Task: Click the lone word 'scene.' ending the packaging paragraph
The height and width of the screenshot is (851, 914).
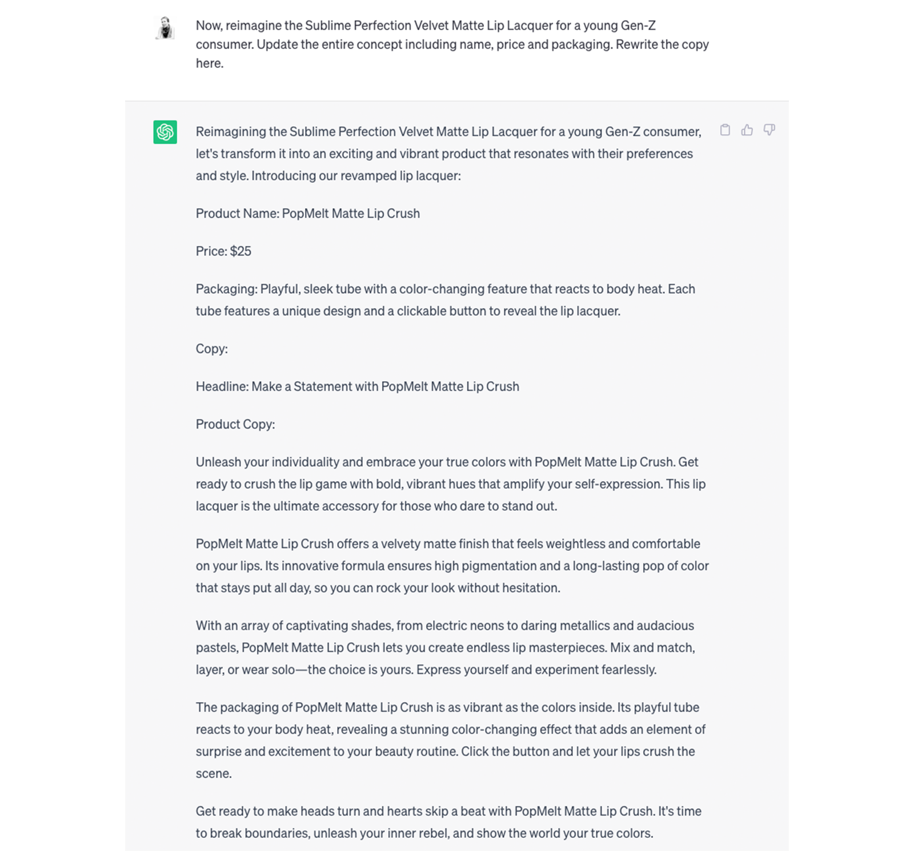Action: click(214, 773)
